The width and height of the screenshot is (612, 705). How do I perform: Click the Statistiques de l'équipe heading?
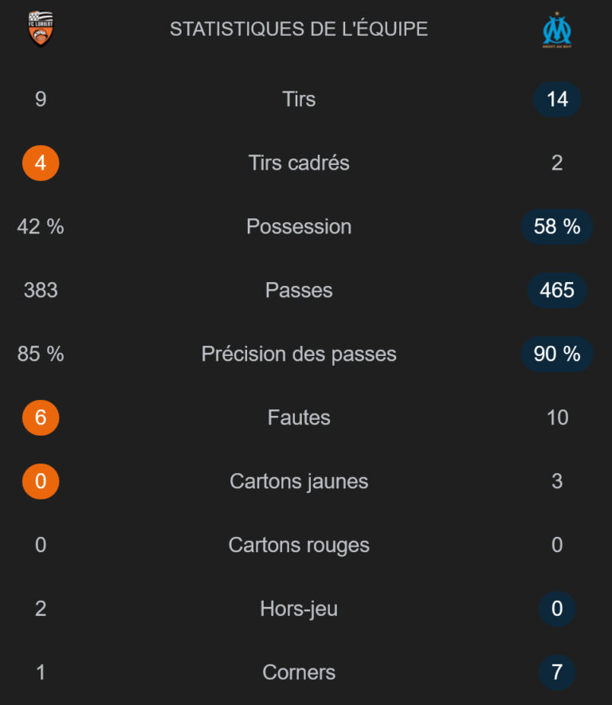(299, 29)
